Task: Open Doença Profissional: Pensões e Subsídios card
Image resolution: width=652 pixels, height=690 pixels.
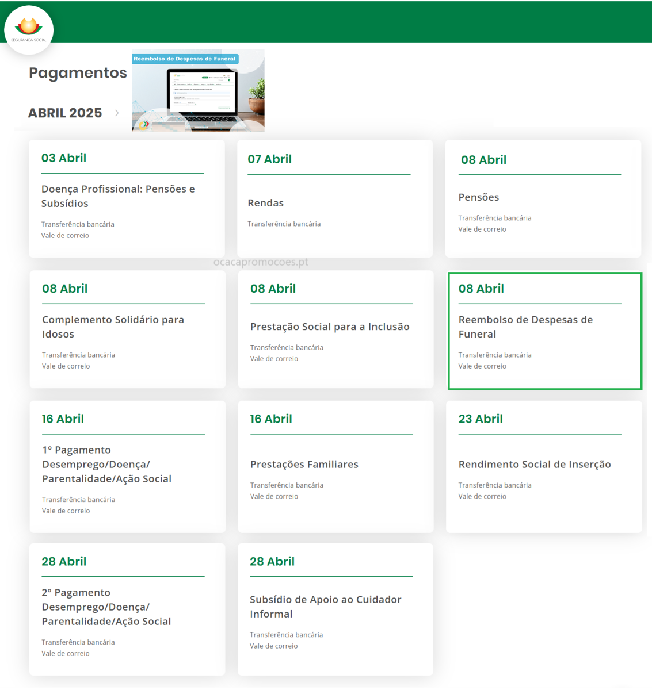Action: pos(127,198)
